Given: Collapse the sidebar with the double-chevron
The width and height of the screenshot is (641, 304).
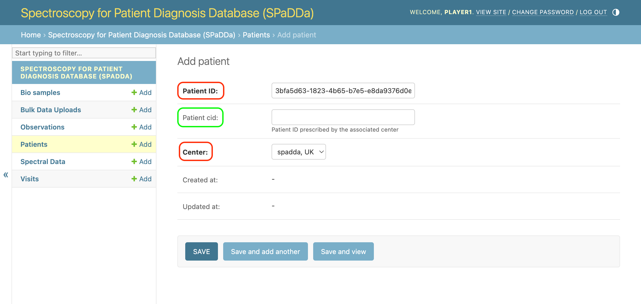Looking at the screenshot, I should pos(6,174).
